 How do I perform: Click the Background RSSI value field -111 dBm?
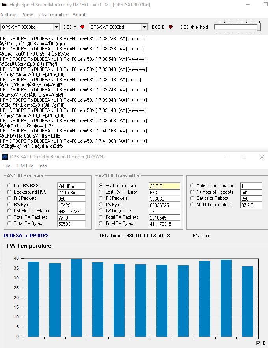(71, 192)
